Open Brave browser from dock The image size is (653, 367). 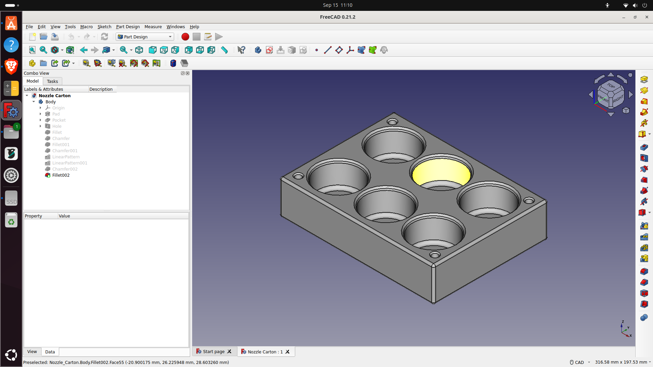[11, 66]
